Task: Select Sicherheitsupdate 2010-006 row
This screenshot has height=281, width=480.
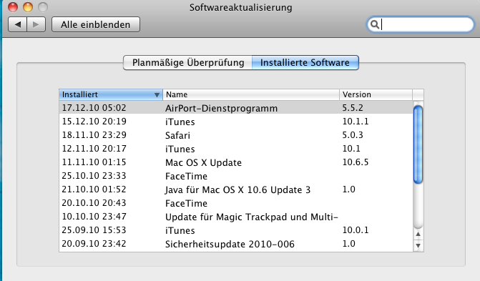Action: pos(236,244)
